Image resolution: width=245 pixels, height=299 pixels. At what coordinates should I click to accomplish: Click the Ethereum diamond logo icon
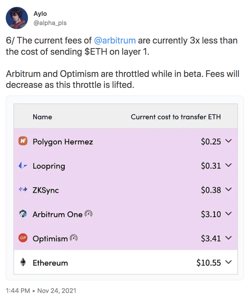tap(23, 262)
